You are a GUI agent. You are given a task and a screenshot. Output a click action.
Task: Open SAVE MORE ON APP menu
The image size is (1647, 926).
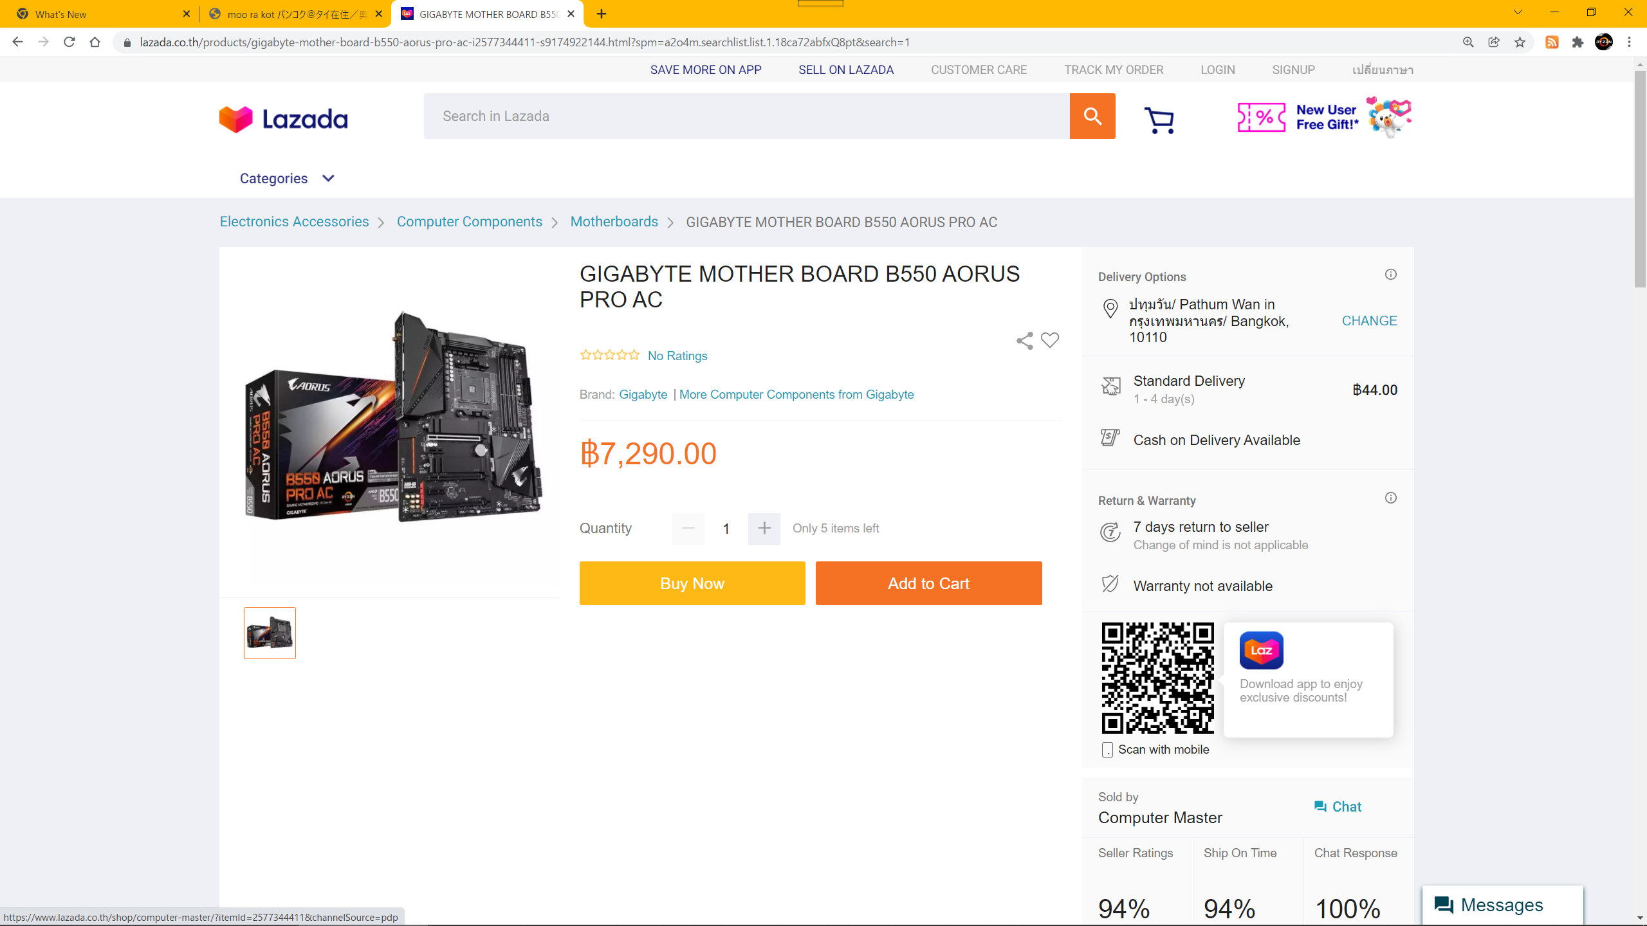(x=706, y=70)
